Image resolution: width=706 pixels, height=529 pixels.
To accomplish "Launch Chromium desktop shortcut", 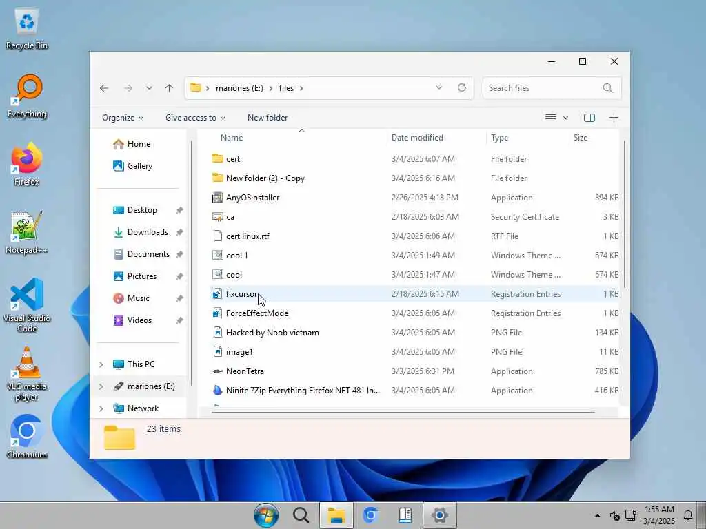I will pyautogui.click(x=27, y=436).
